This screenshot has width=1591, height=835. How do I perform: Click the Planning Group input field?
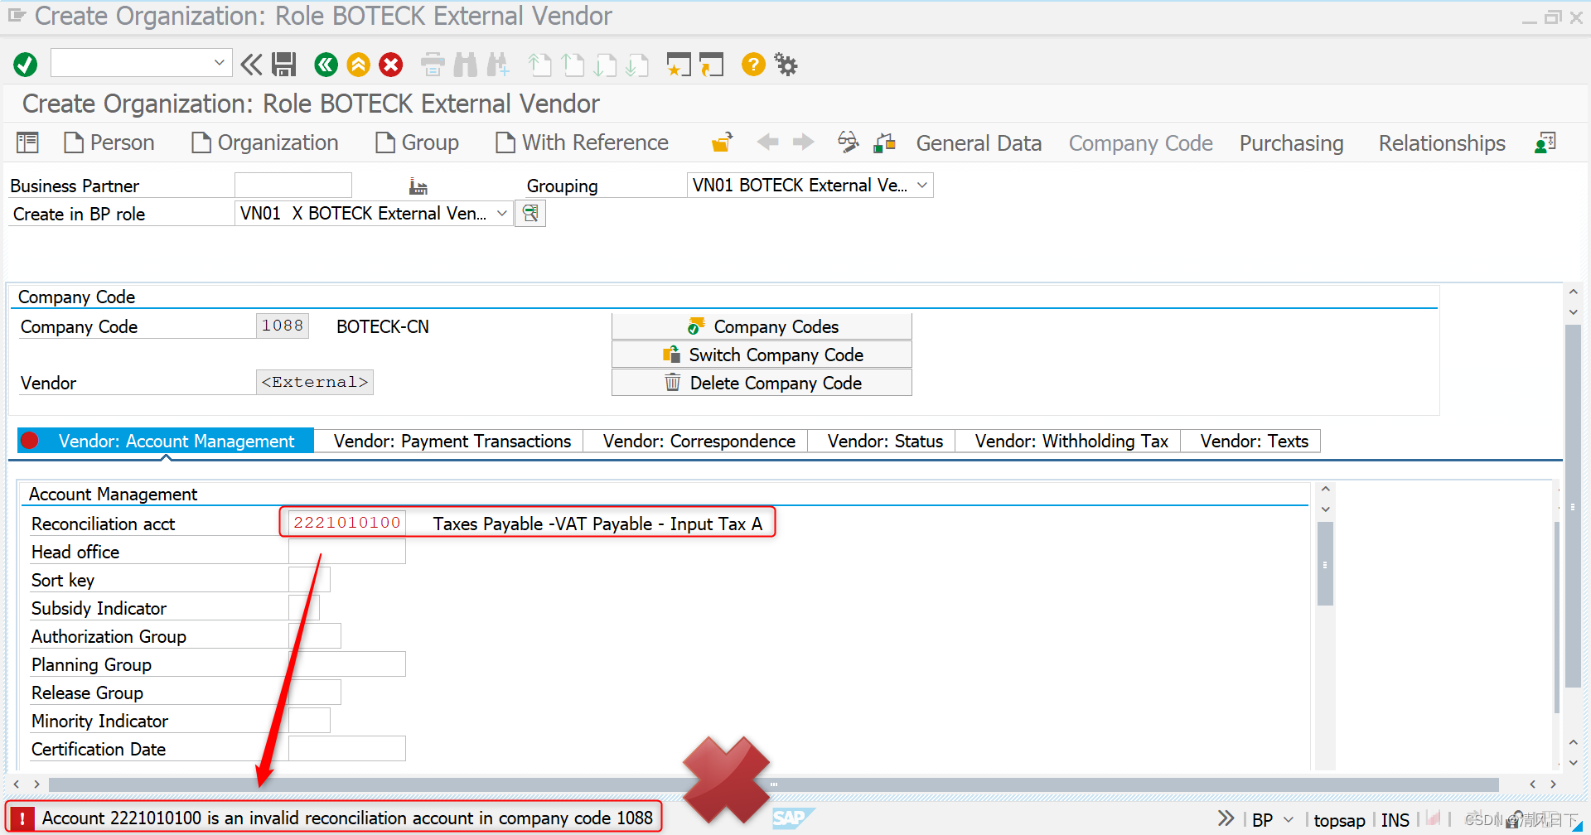[347, 664]
